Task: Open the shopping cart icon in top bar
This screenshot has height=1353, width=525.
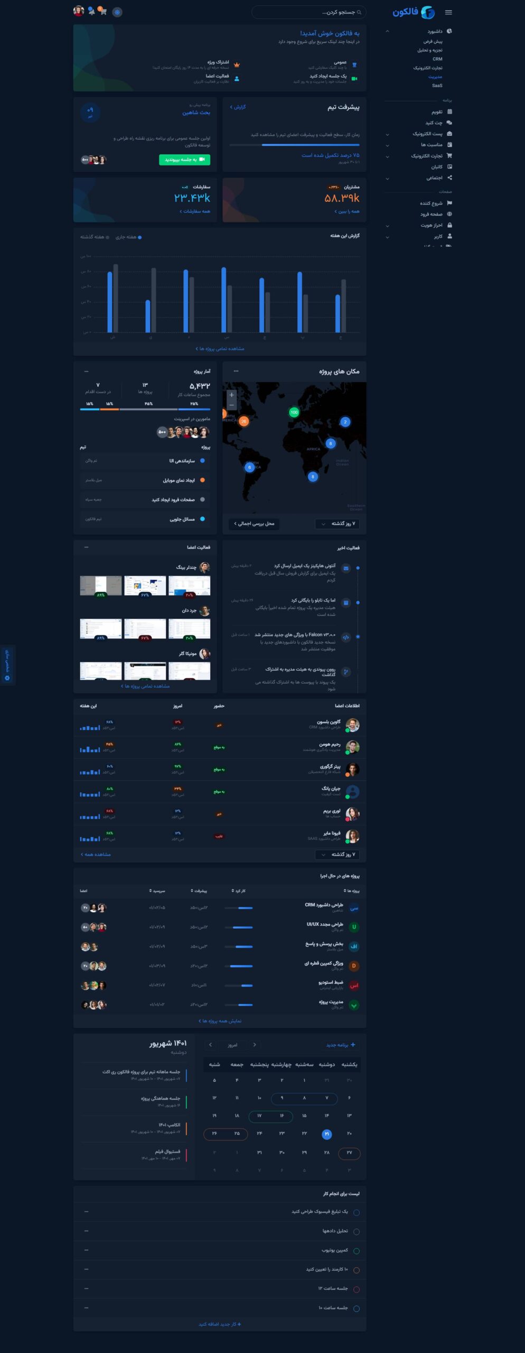Action: [103, 11]
